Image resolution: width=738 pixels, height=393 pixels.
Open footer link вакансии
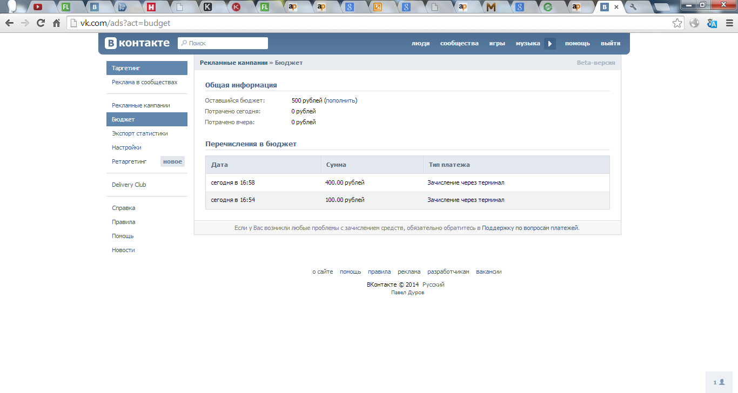489,272
